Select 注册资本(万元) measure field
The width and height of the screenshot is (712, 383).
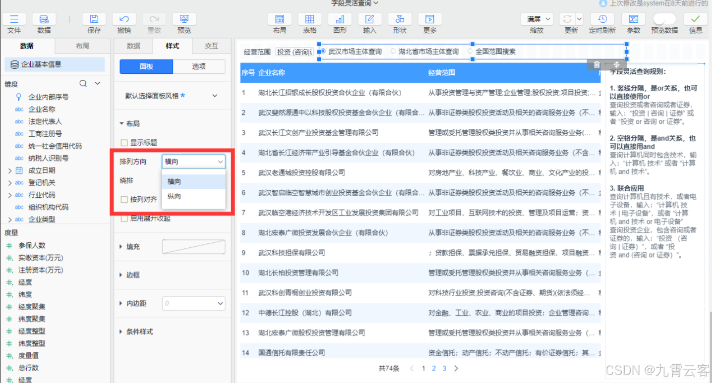[x=41, y=270]
